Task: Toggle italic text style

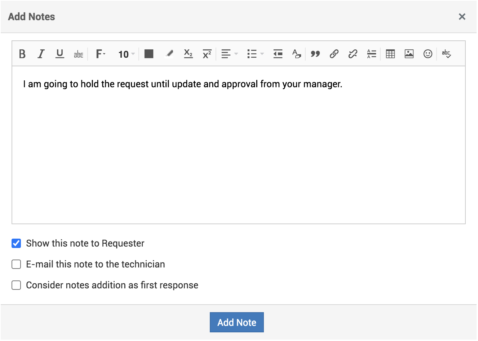Action: pyautogui.click(x=41, y=54)
